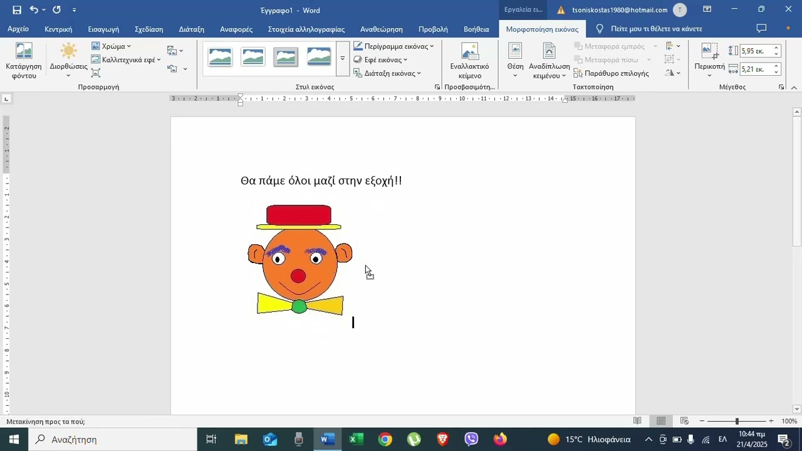802x451 pixels.
Task: Click Εναλλακτικό κείμενο alt text button
Action: [469, 61]
